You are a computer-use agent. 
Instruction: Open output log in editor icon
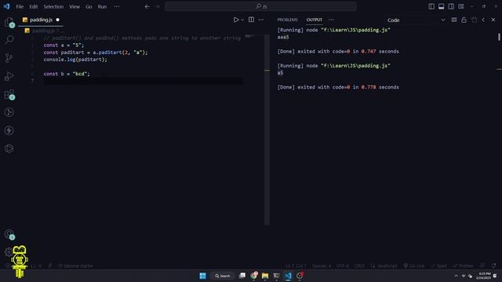[x=474, y=20]
